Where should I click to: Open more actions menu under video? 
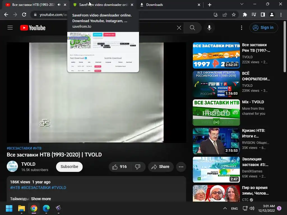point(181,167)
